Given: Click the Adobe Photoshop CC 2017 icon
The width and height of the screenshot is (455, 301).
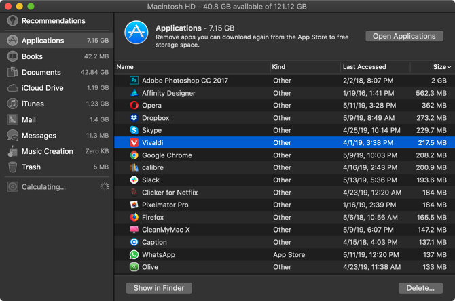Looking at the screenshot, I should [x=134, y=81].
